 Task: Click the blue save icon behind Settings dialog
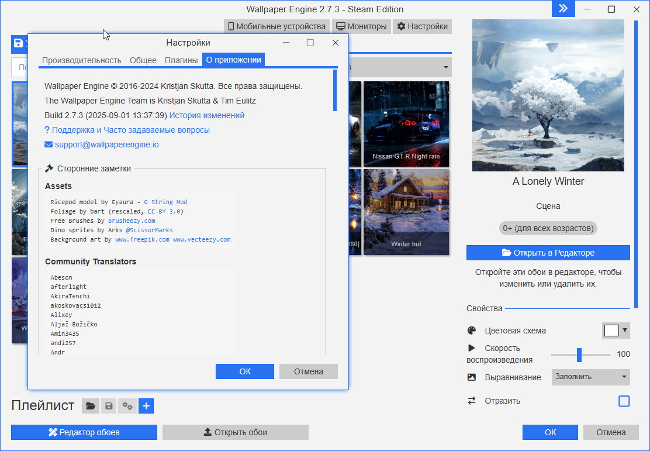click(x=18, y=43)
